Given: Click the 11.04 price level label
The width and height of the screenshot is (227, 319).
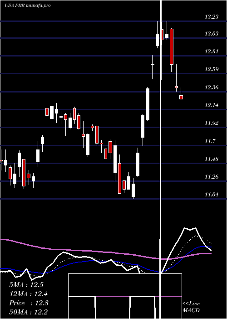Looking at the screenshot, I should point(212,195).
